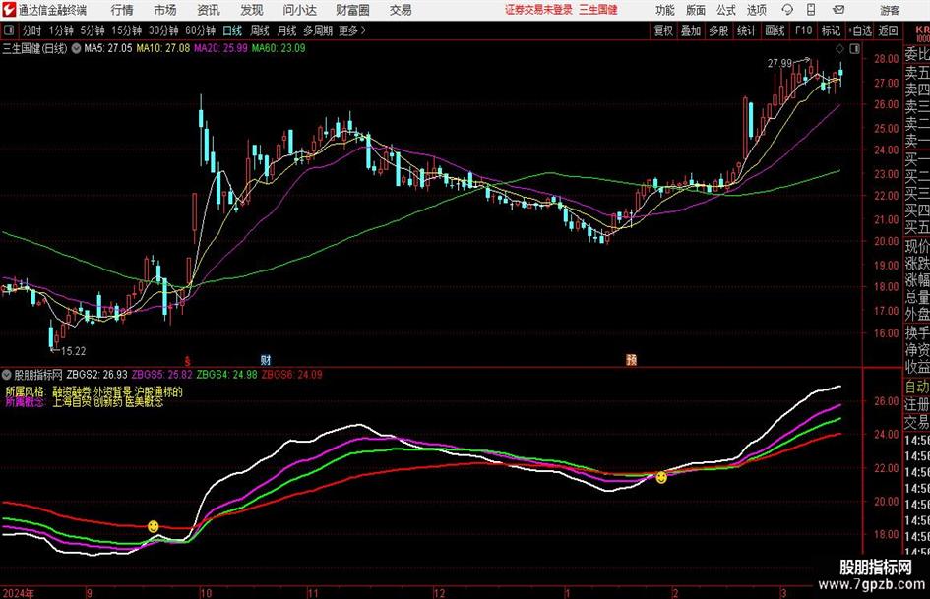Open the 公式 menu

[726, 10]
